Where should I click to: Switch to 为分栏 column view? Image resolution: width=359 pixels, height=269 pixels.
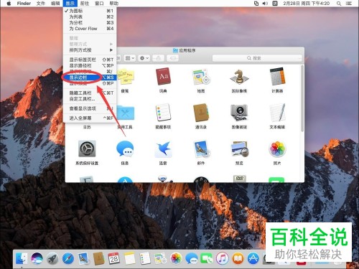(x=90, y=22)
